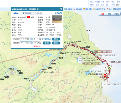
Task: Select the 标注 pin marker tool
Action: (x=109, y=9)
